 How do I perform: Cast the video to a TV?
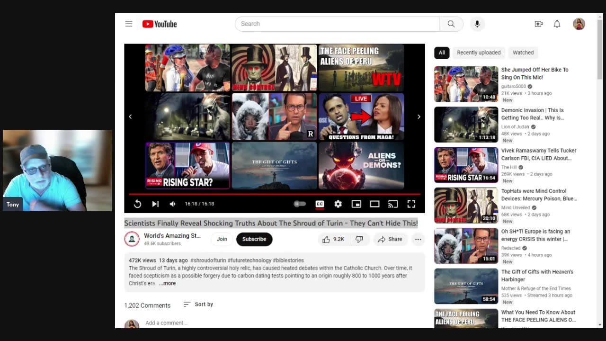393,204
